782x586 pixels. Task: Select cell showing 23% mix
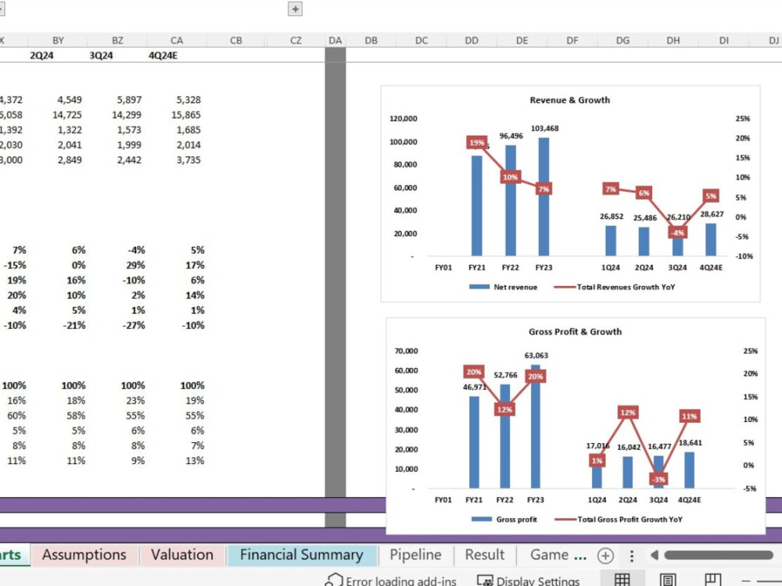click(117, 400)
